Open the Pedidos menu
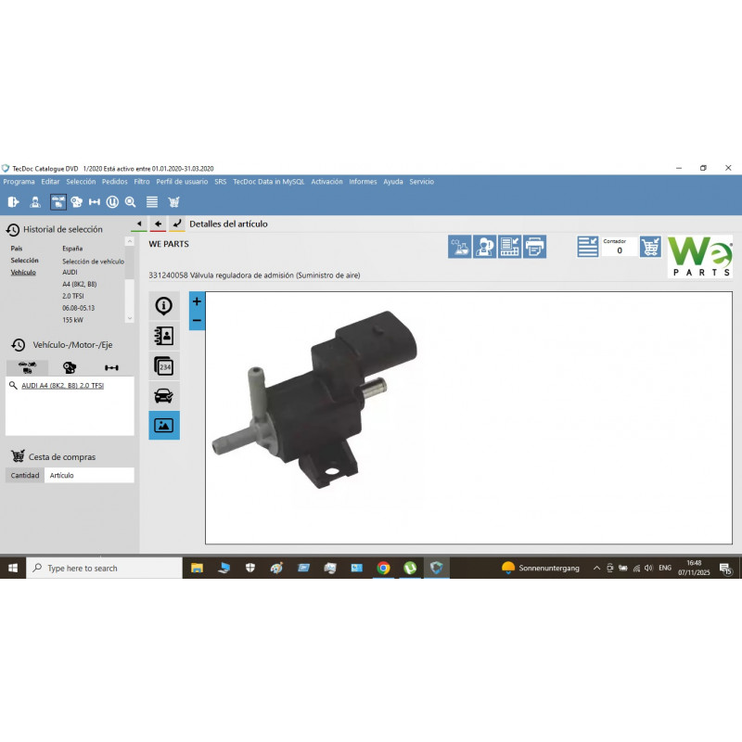 [x=113, y=182]
